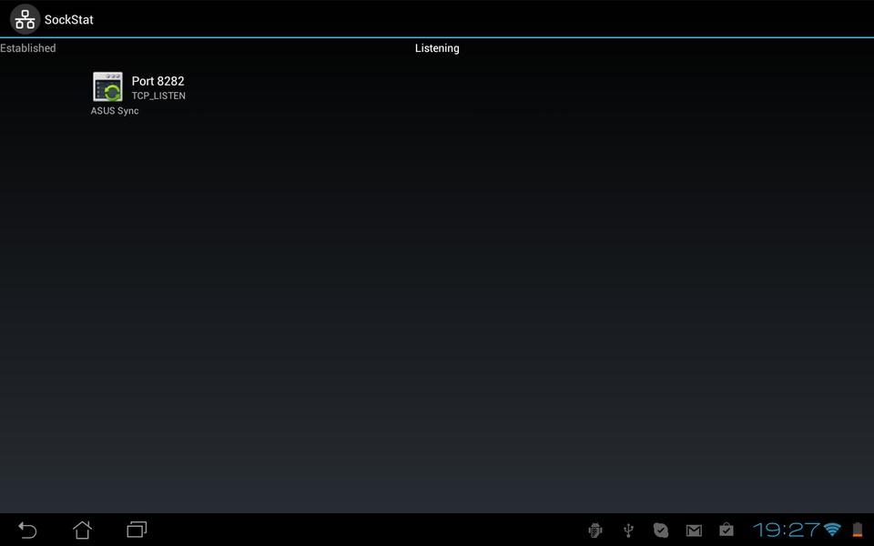The height and width of the screenshot is (546, 874).
Task: Open the Android debugging notification icon
Action: pyautogui.click(x=595, y=531)
